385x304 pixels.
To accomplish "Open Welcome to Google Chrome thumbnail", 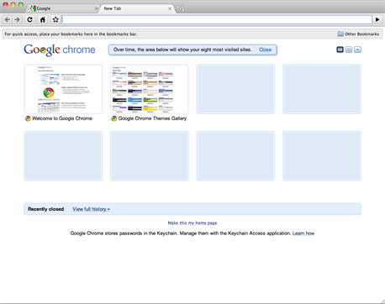I will point(63,89).
